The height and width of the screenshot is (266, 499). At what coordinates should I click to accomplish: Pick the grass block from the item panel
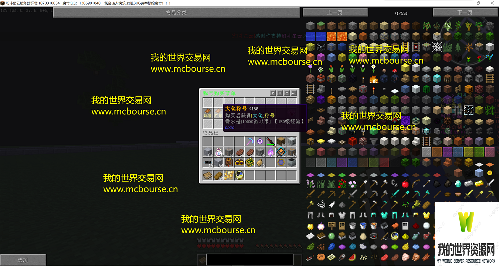pyautogui.click(x=321, y=26)
